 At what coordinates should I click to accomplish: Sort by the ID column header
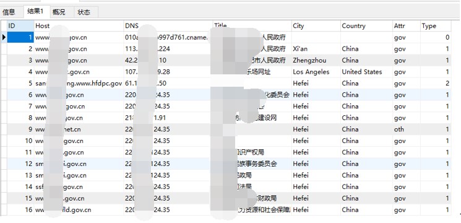[20, 26]
